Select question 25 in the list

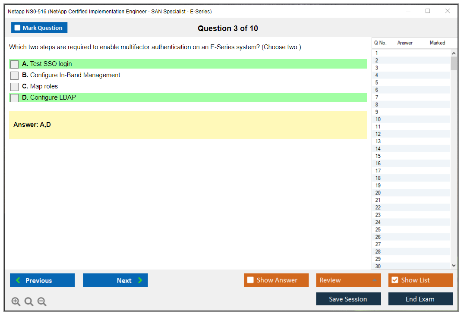pyautogui.click(x=378, y=229)
